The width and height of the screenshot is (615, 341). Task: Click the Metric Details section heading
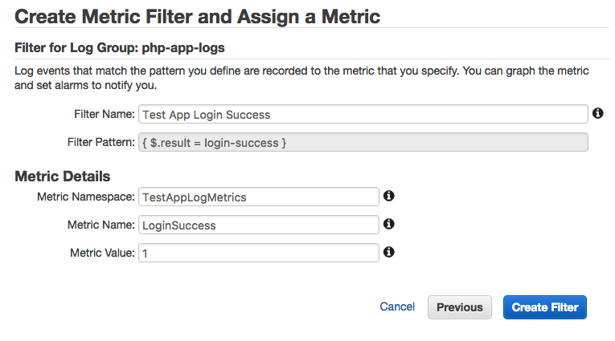63,176
